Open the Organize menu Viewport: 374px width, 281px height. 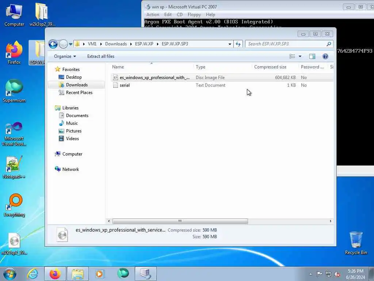click(x=65, y=56)
